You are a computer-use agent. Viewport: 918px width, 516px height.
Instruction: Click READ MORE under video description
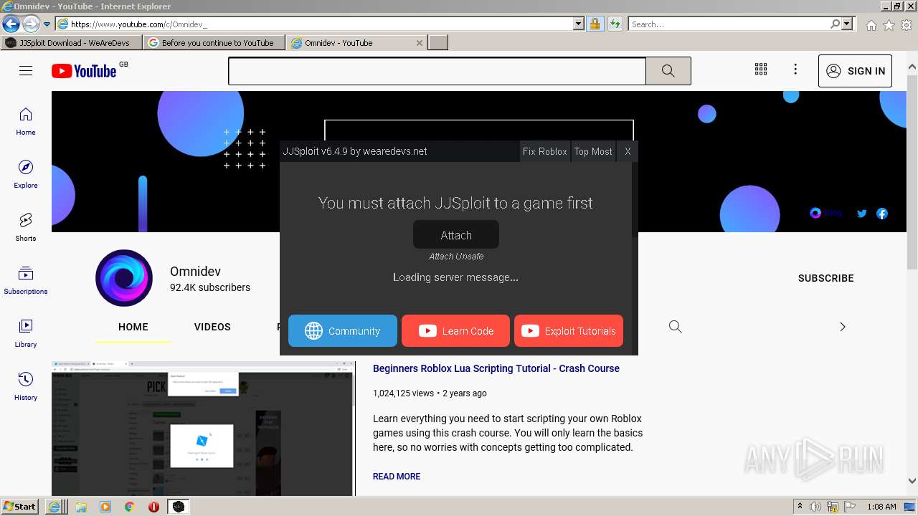pyautogui.click(x=397, y=477)
